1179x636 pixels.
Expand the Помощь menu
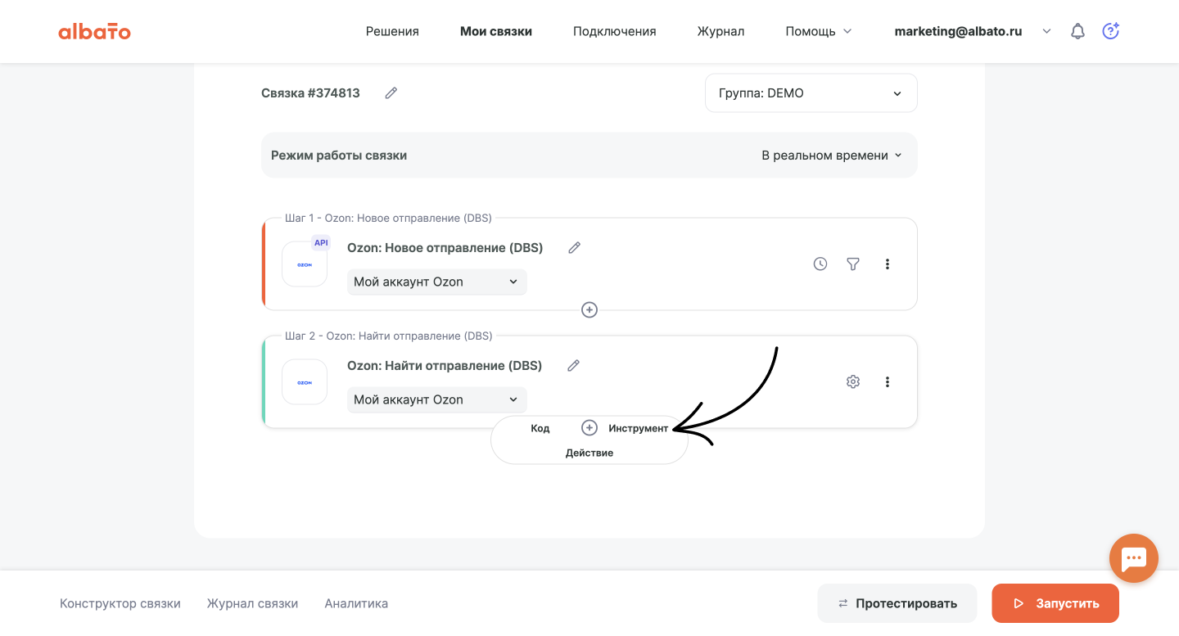tap(819, 31)
